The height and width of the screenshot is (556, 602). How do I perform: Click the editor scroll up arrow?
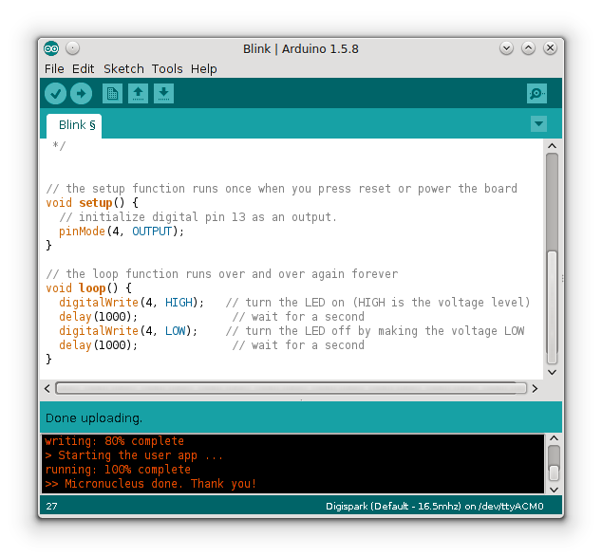coord(552,146)
